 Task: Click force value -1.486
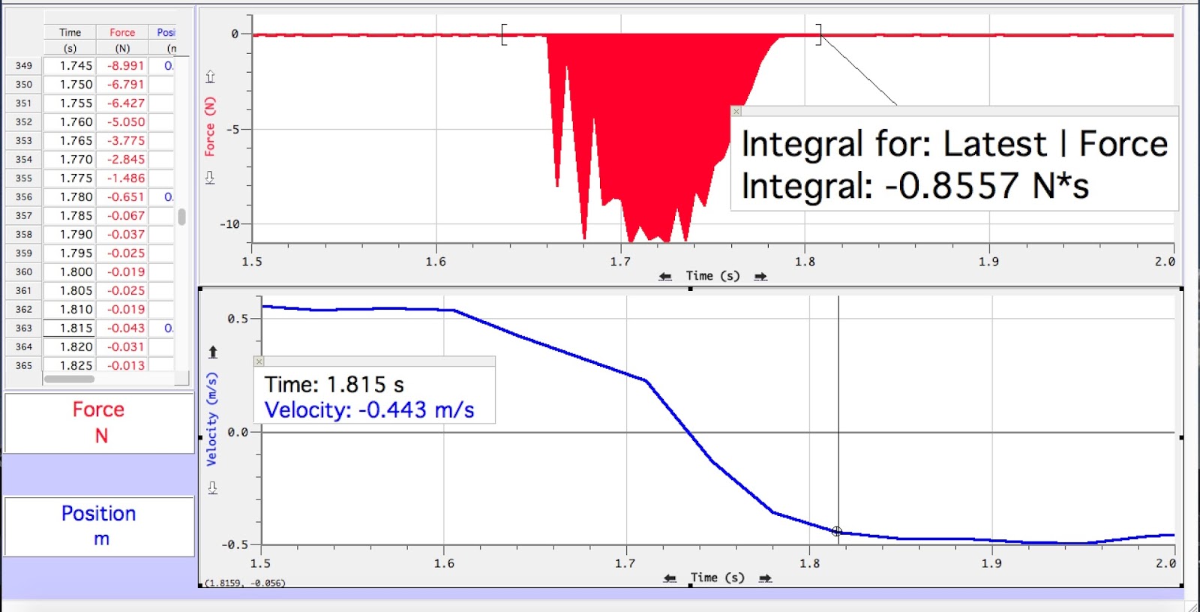pos(122,178)
